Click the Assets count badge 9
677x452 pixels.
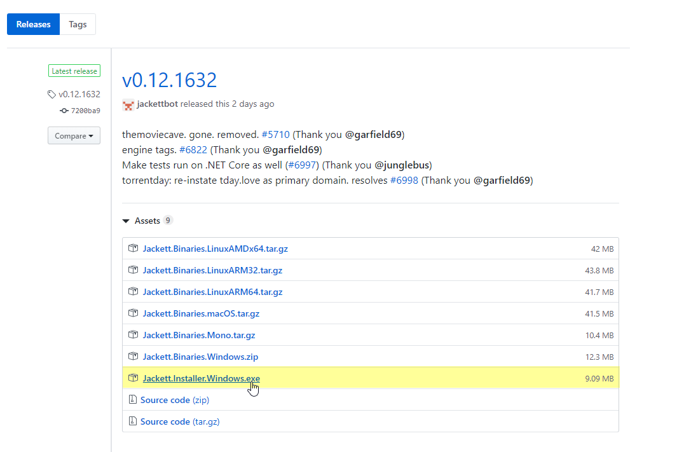point(168,221)
